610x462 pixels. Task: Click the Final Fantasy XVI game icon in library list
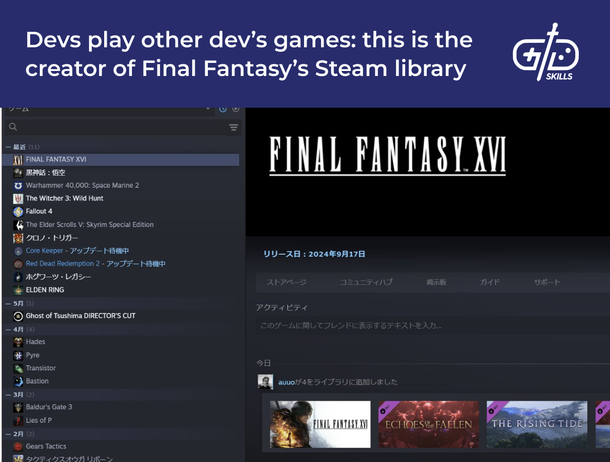pyautogui.click(x=18, y=160)
